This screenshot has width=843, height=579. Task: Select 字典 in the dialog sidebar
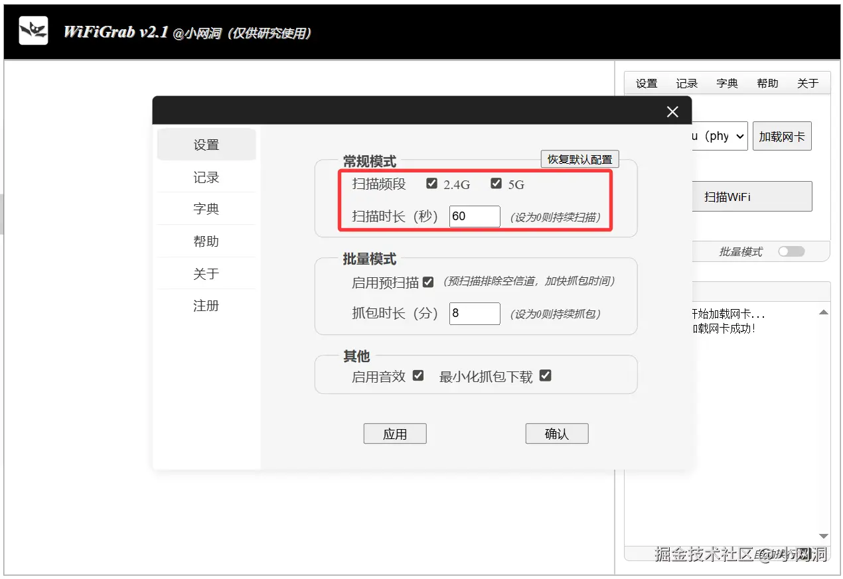point(206,209)
